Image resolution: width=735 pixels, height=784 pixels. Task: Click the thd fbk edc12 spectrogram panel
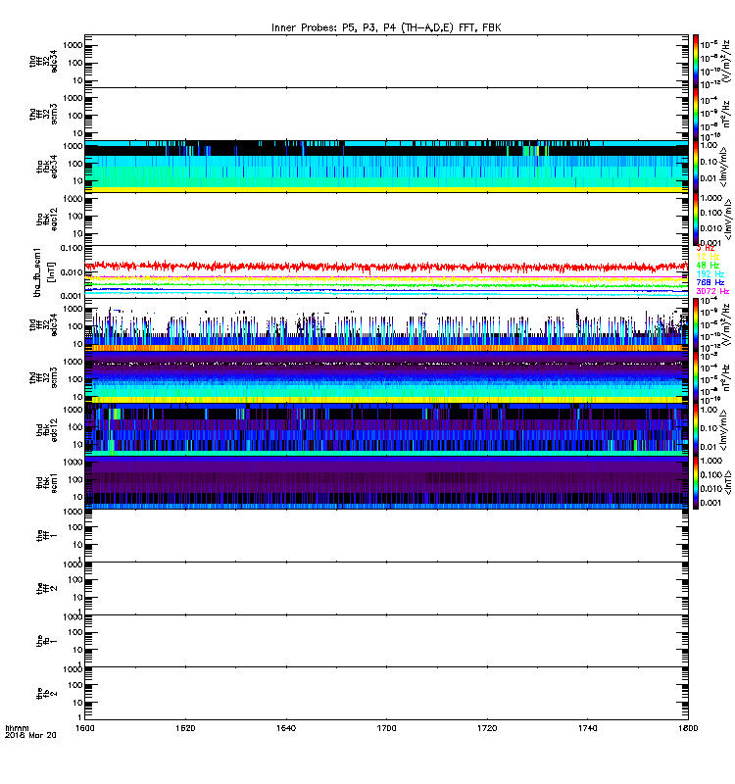386,430
